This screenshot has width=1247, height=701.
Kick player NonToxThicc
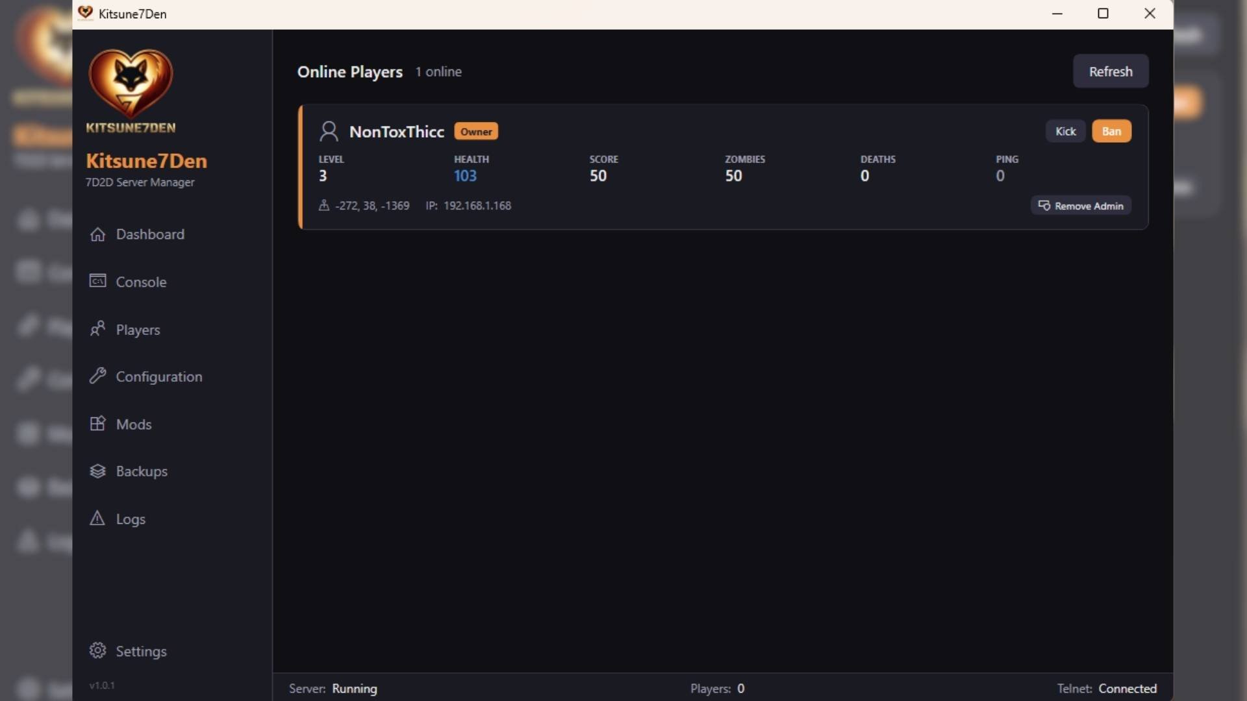coord(1065,131)
